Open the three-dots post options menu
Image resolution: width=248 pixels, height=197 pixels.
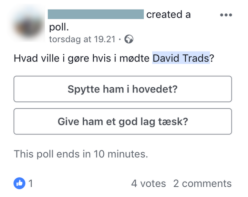point(226,15)
